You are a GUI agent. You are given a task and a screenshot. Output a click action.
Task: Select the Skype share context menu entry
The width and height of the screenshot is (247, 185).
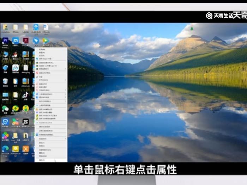click(51, 59)
